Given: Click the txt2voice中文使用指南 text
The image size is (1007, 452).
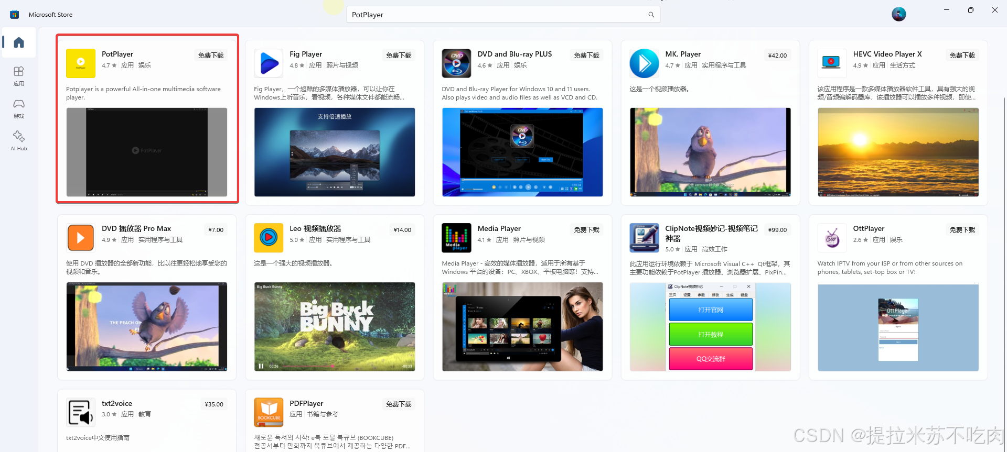Looking at the screenshot, I should (x=98, y=437).
